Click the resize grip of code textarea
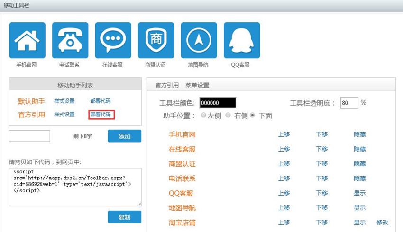The width and height of the screenshot is (403, 232). 139,204
